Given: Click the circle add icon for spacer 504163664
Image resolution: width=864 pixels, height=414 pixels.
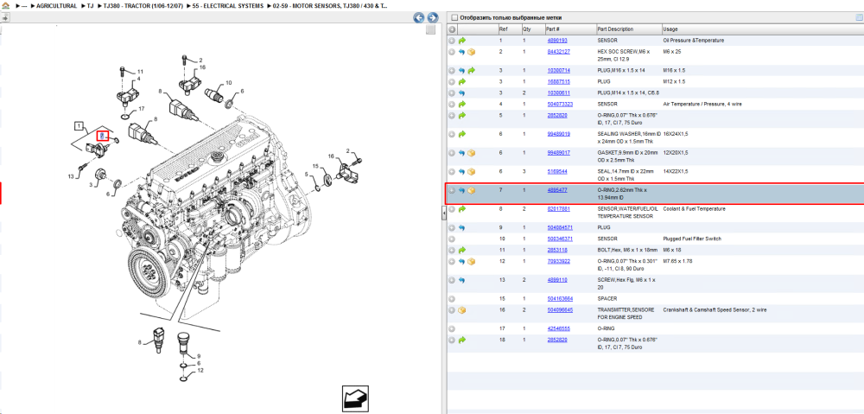Looking at the screenshot, I should 452,299.
